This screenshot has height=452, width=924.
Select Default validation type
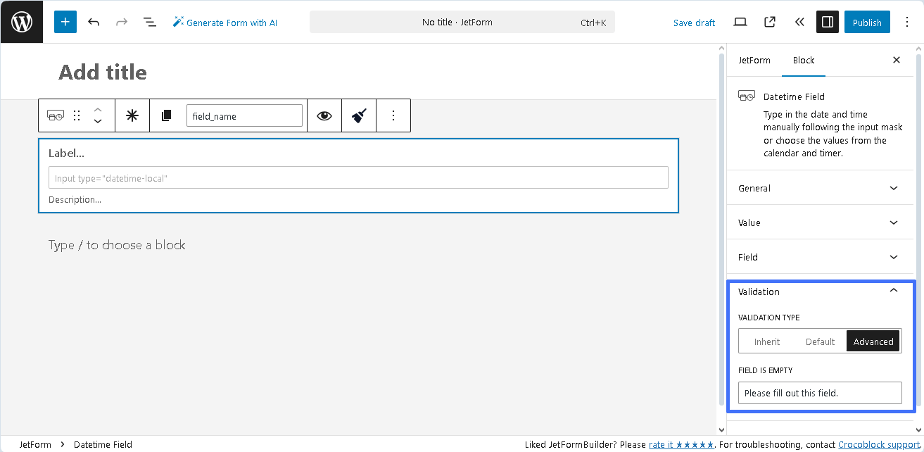click(x=819, y=341)
